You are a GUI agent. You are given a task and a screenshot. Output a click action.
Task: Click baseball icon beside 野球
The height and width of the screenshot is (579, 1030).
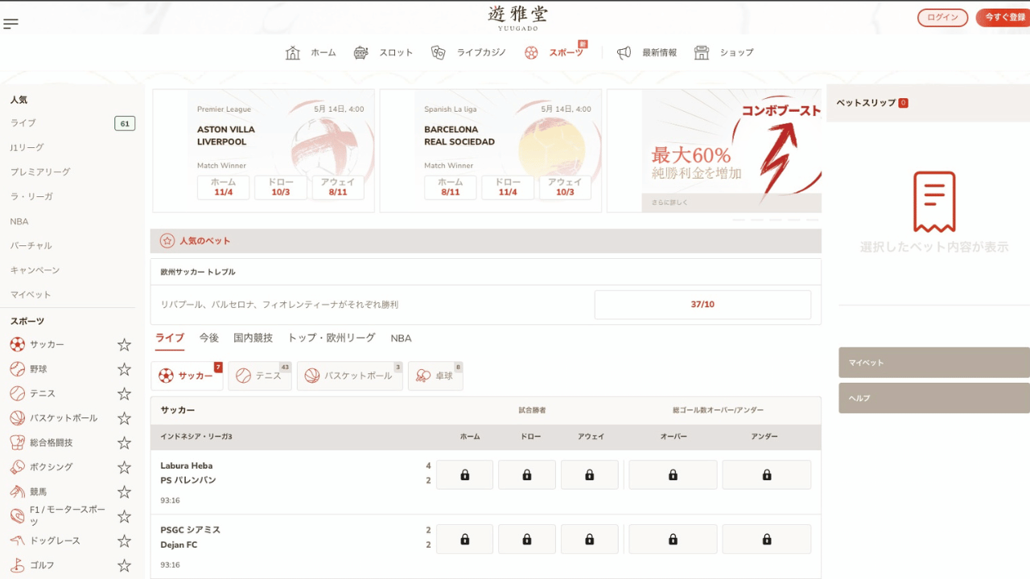tap(18, 369)
